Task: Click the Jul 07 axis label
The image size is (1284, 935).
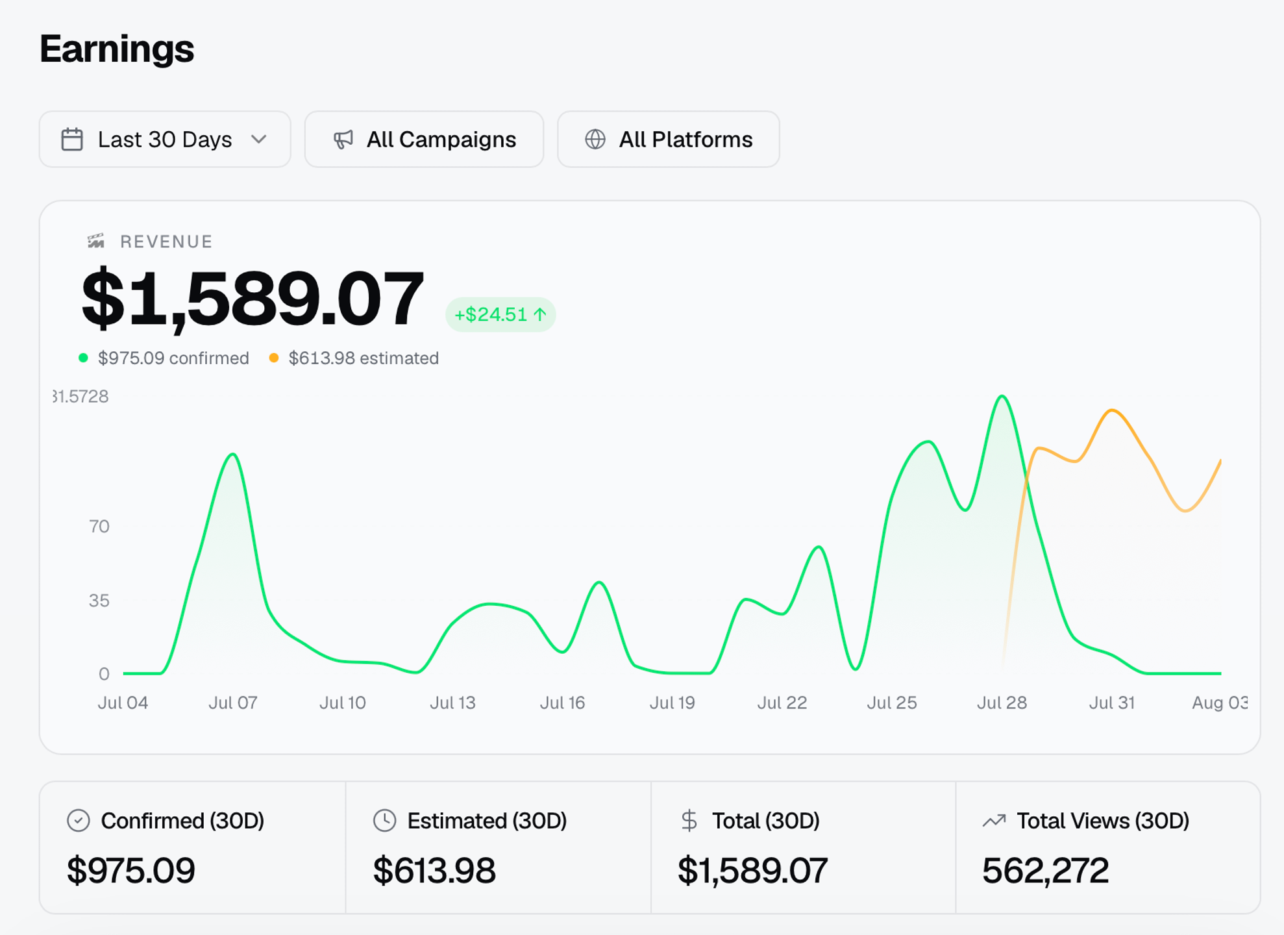Action: click(233, 703)
